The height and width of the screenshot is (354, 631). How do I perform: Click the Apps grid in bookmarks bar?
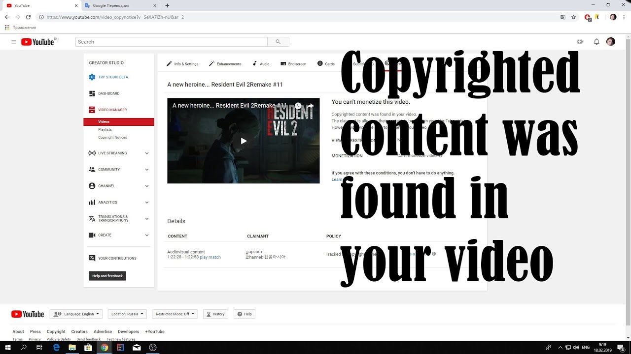[x=7, y=28]
